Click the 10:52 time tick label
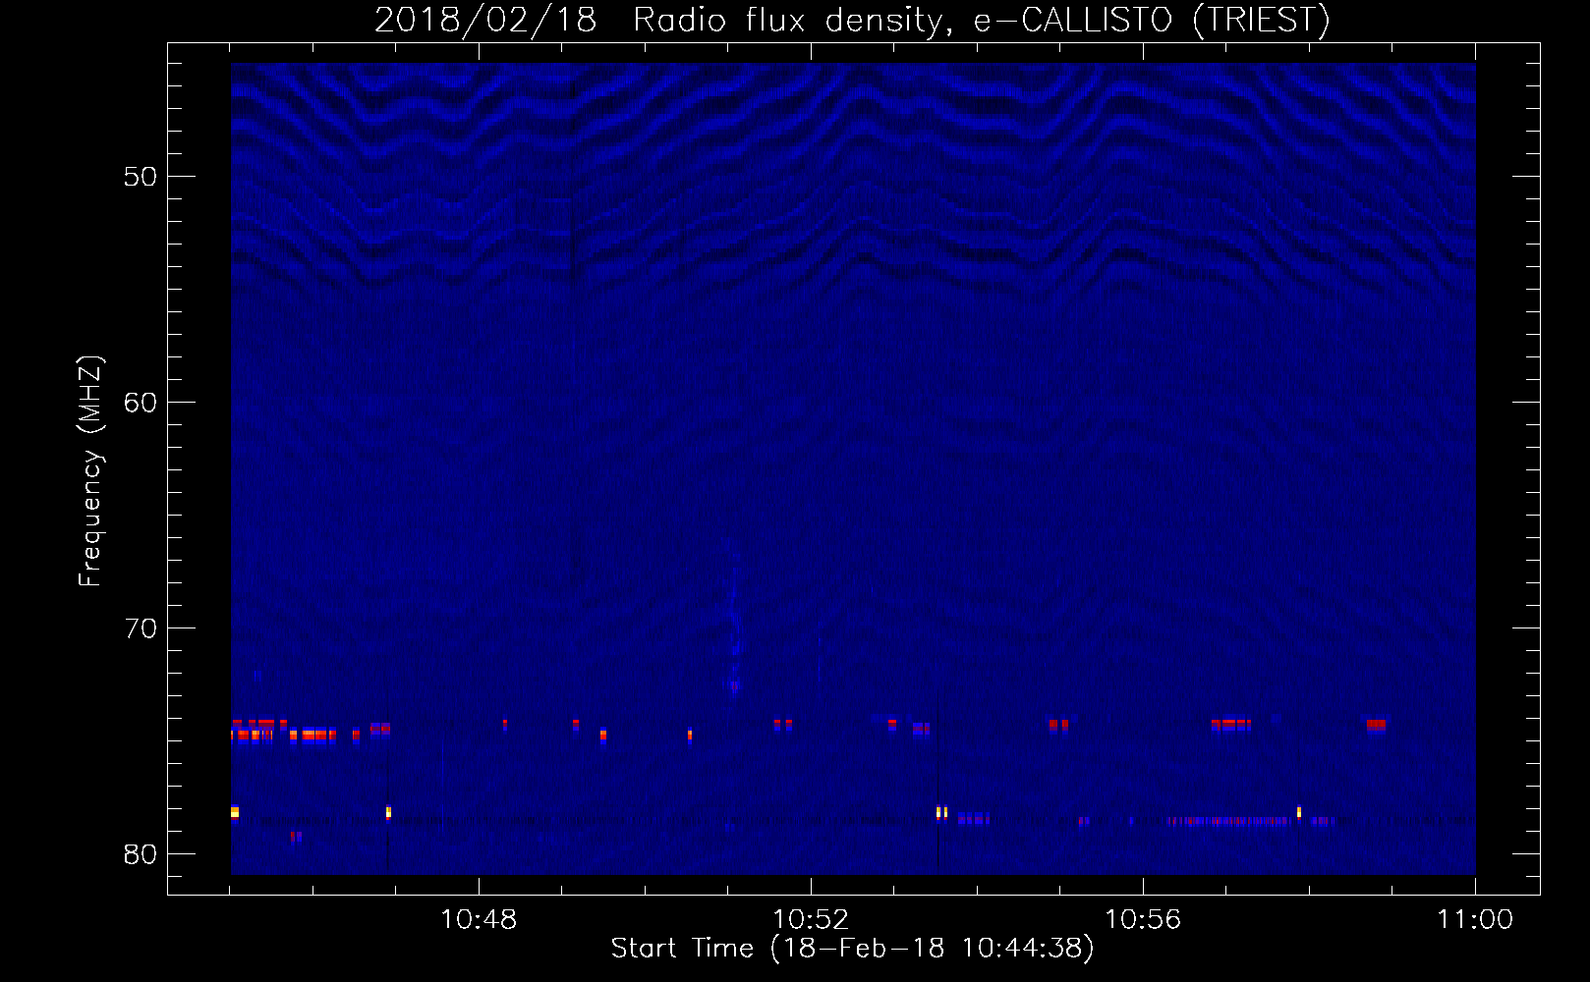Screen dimensions: 1590x982 [811, 920]
